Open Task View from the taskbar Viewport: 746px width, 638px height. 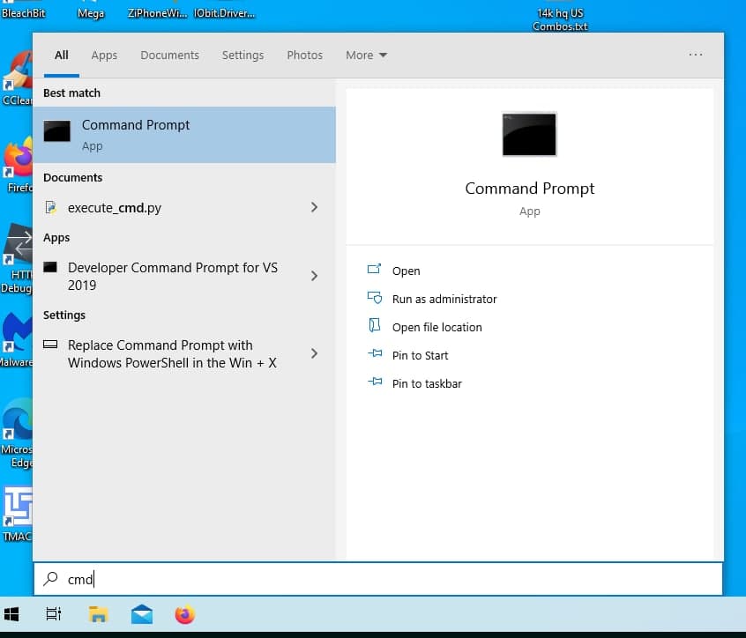(x=54, y=614)
